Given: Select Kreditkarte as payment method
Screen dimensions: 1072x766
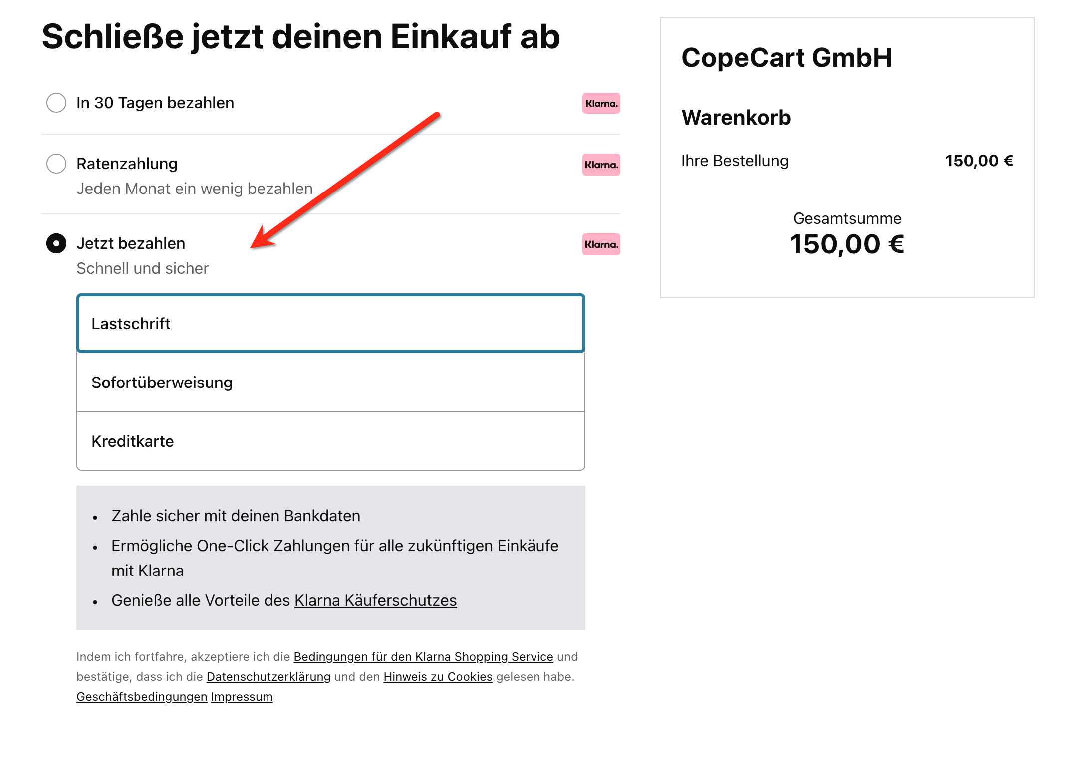Looking at the screenshot, I should (330, 441).
